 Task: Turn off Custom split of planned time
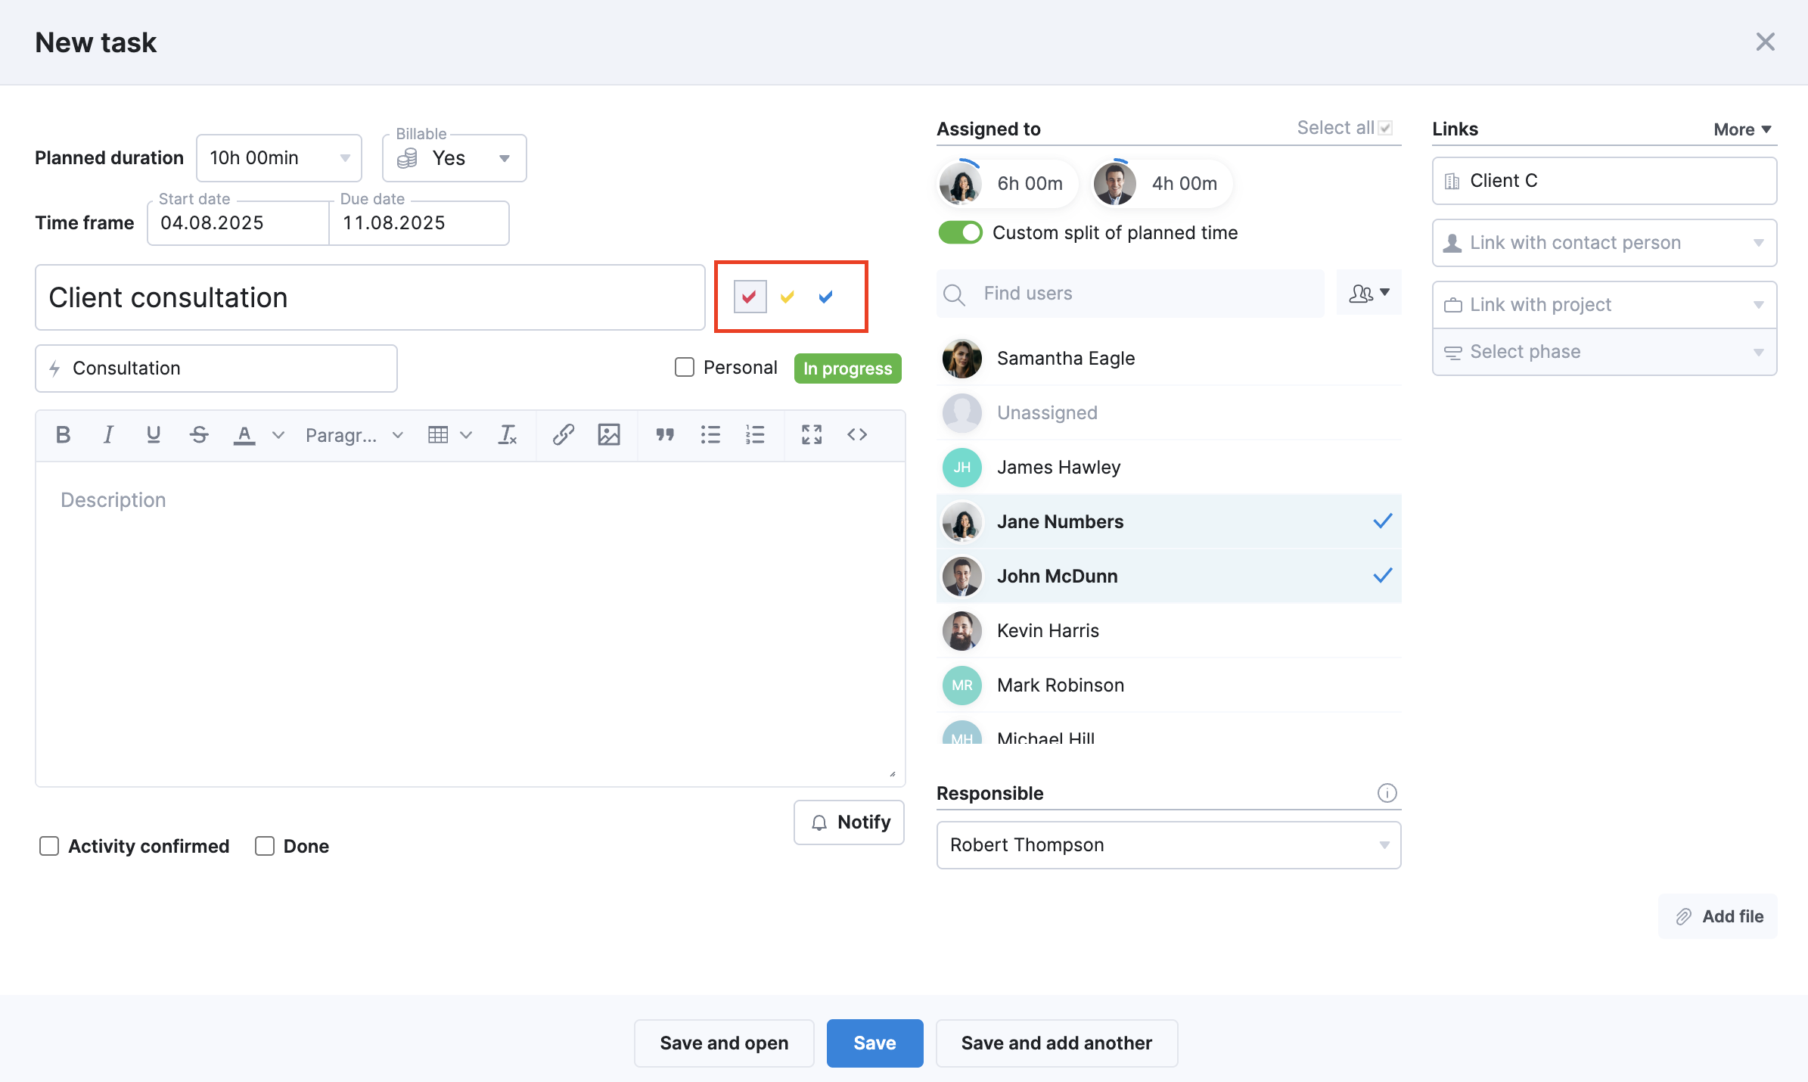click(x=960, y=232)
